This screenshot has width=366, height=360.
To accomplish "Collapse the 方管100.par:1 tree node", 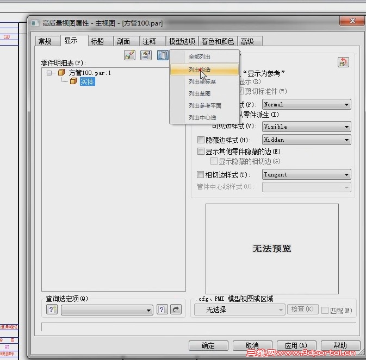I will [49, 73].
